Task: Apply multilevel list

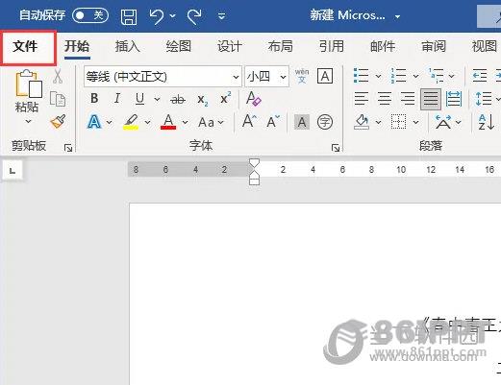Action: 437,76
